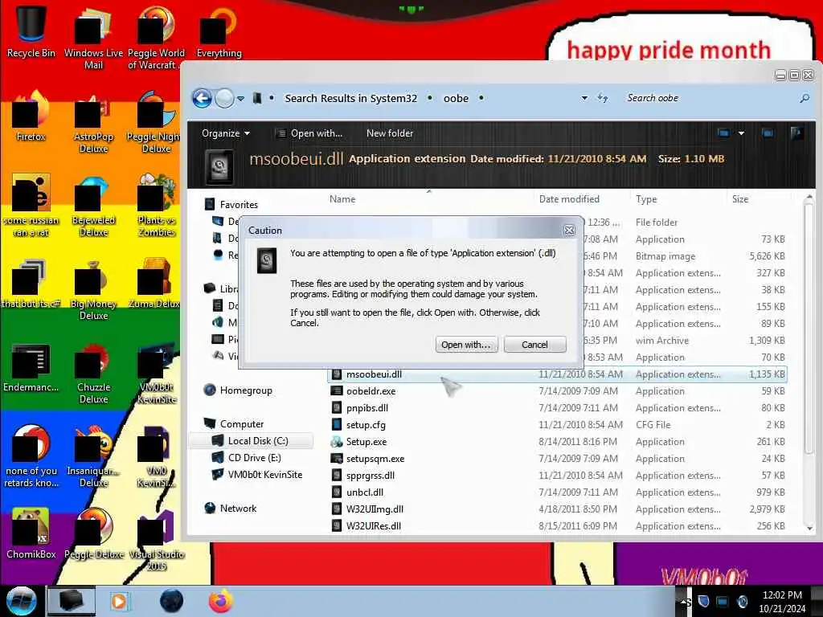
Task: Click the oobe breadcrumb segment
Action: [x=456, y=98]
